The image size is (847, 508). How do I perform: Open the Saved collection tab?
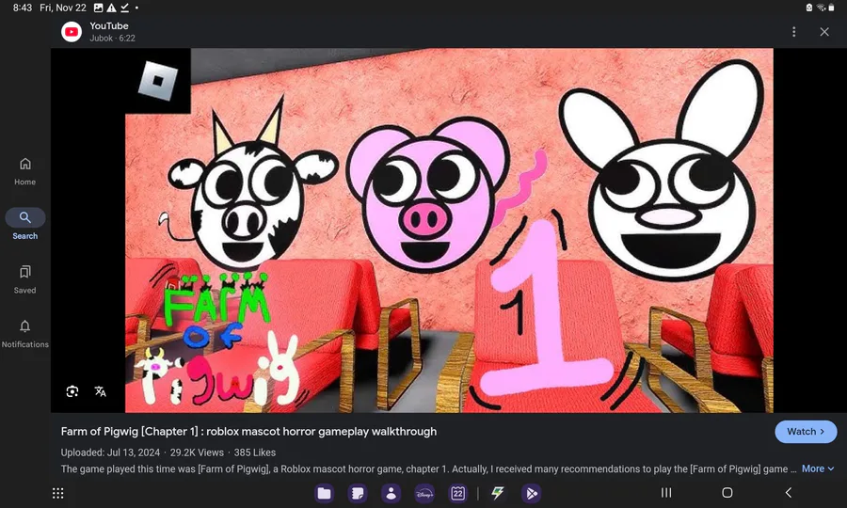pyautogui.click(x=24, y=279)
